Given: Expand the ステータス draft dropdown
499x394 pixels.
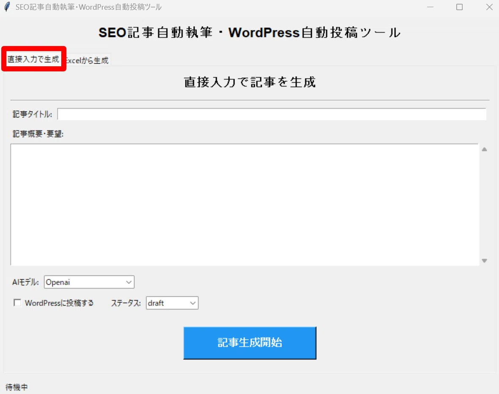Looking at the screenshot, I should tap(172, 303).
